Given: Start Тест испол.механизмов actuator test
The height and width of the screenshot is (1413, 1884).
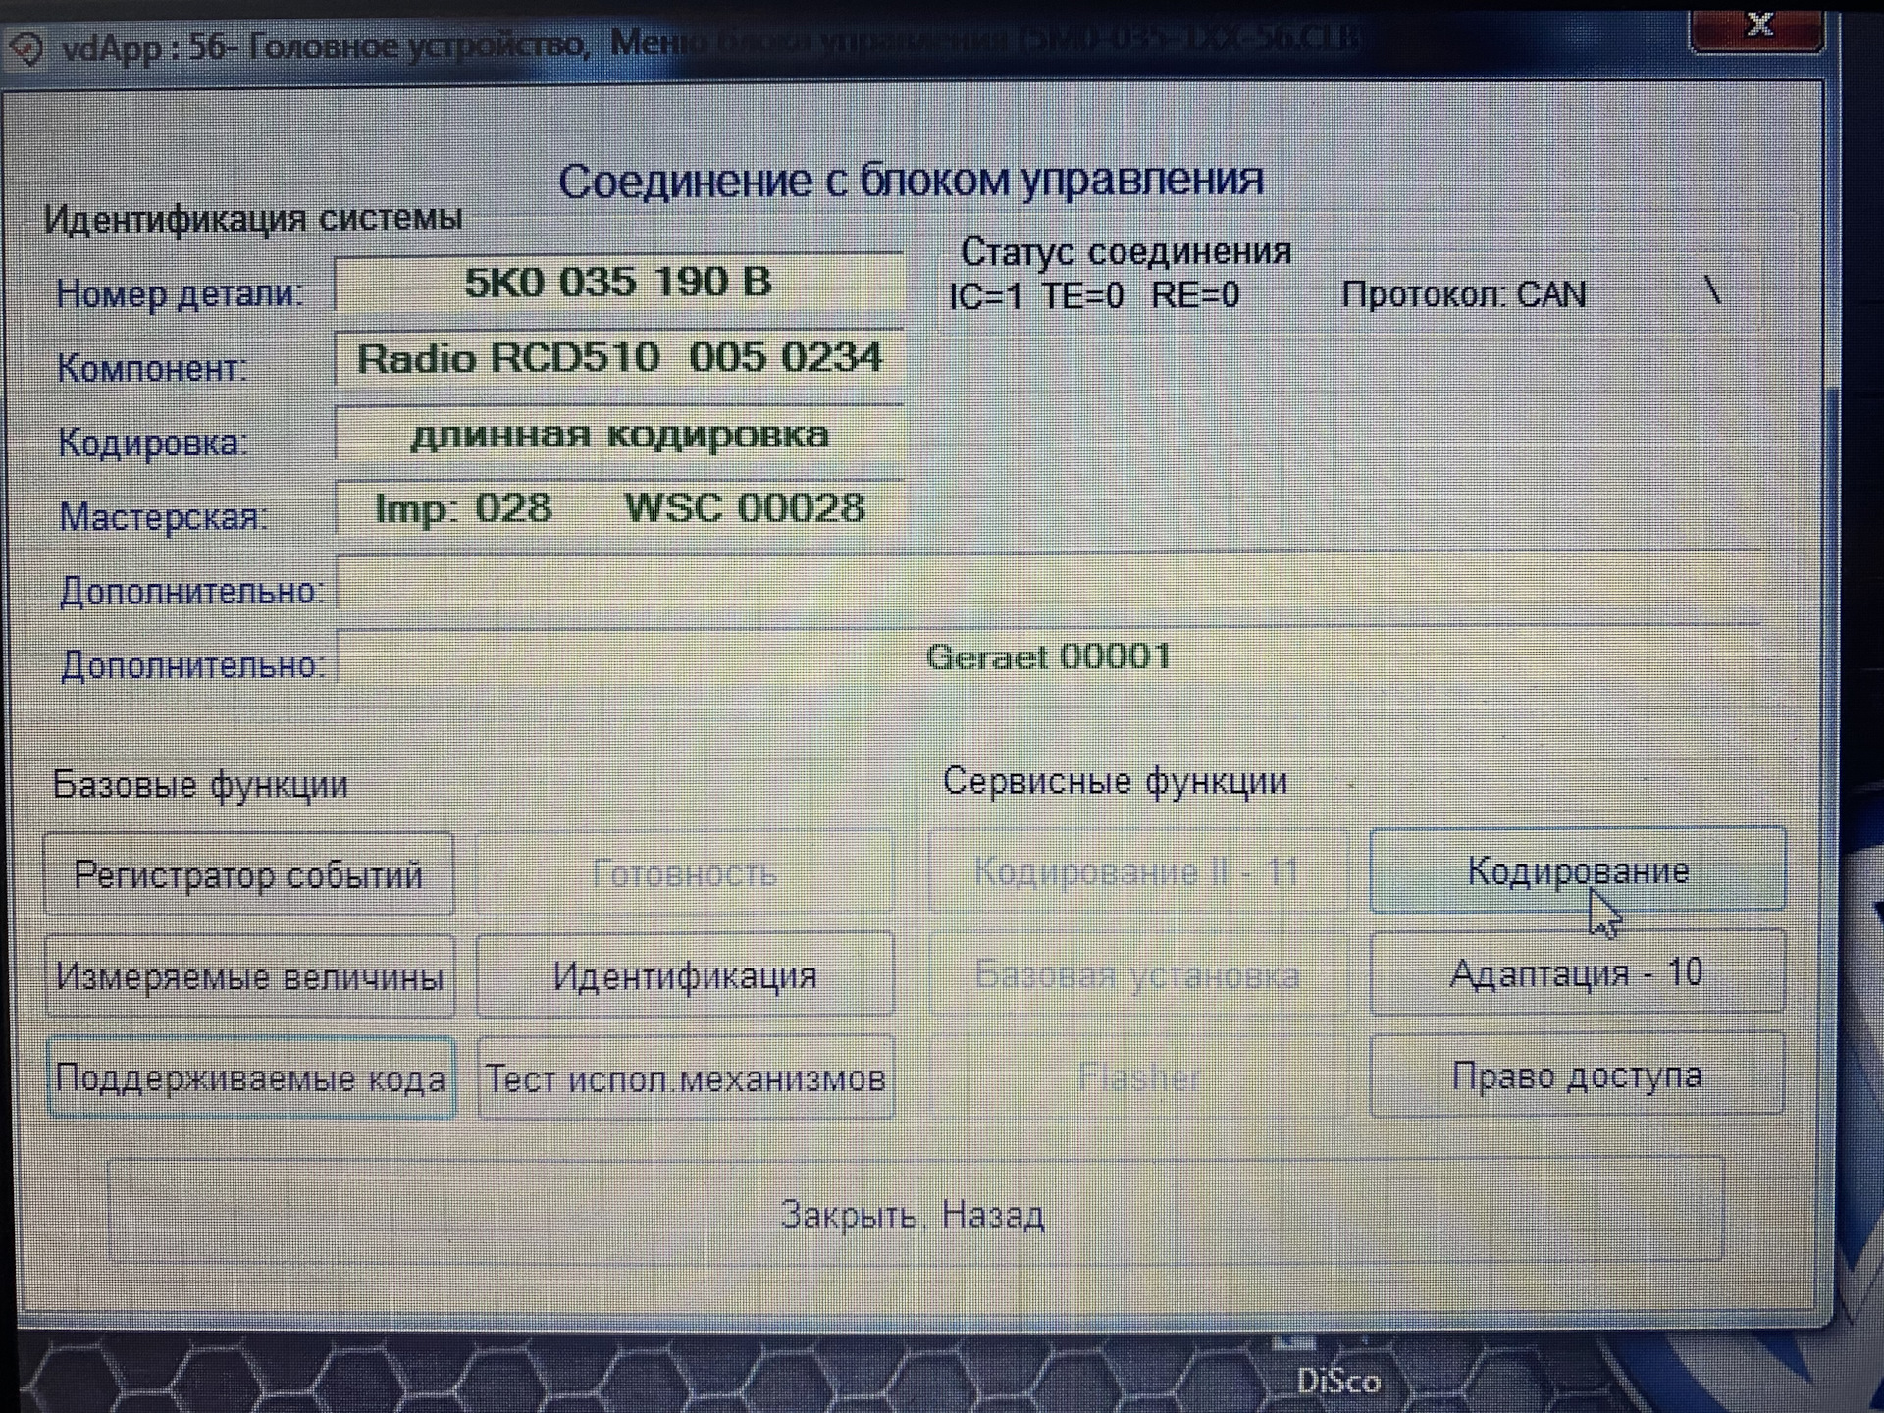Looking at the screenshot, I should [685, 1078].
